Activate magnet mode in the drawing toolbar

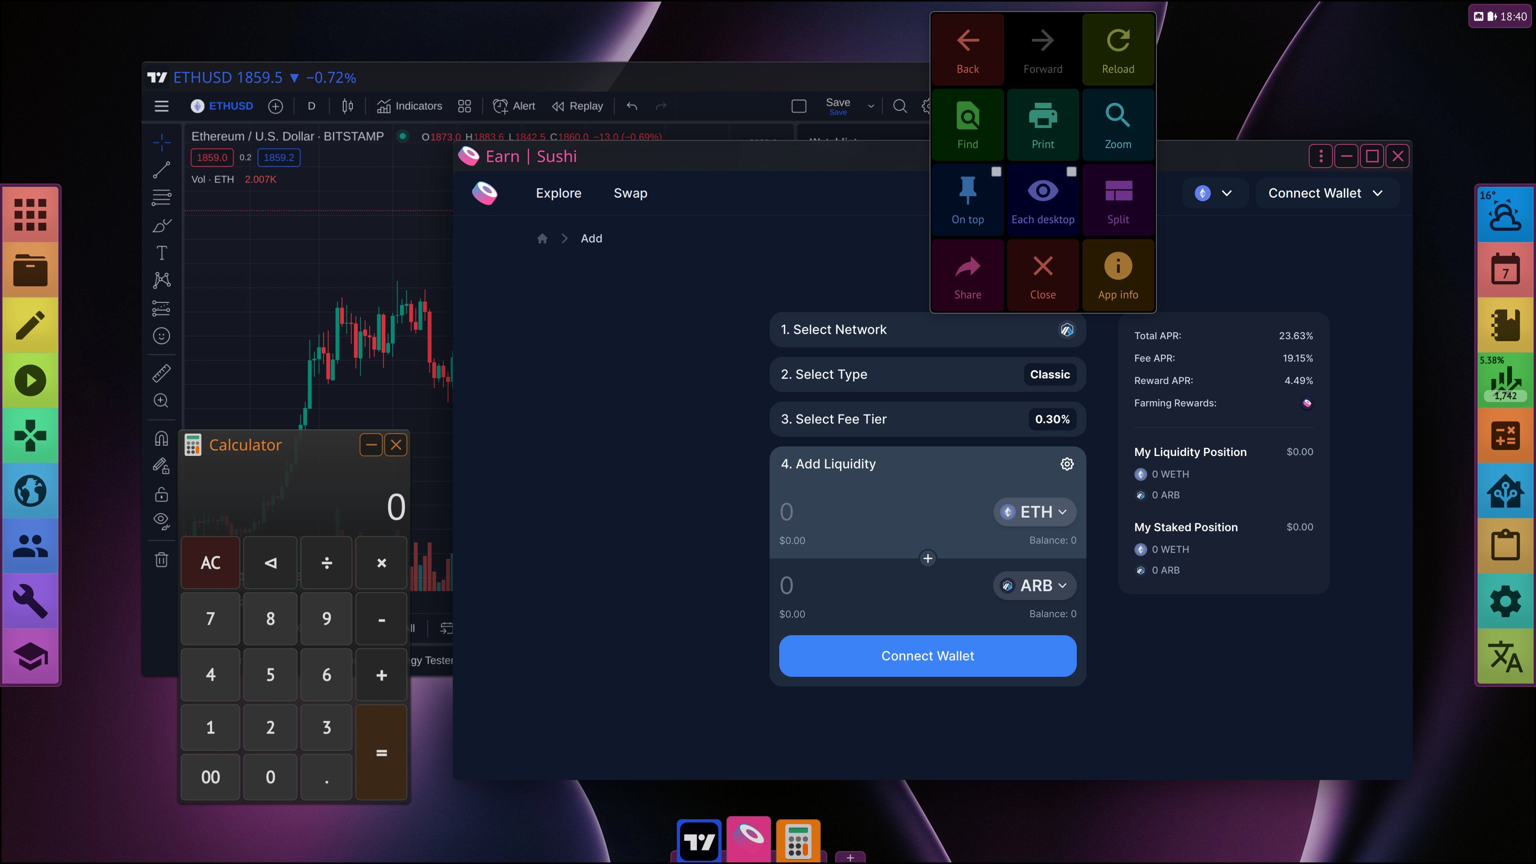point(162,438)
